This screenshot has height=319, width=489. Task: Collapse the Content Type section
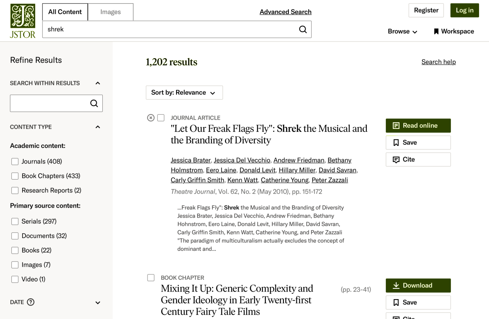click(x=97, y=127)
